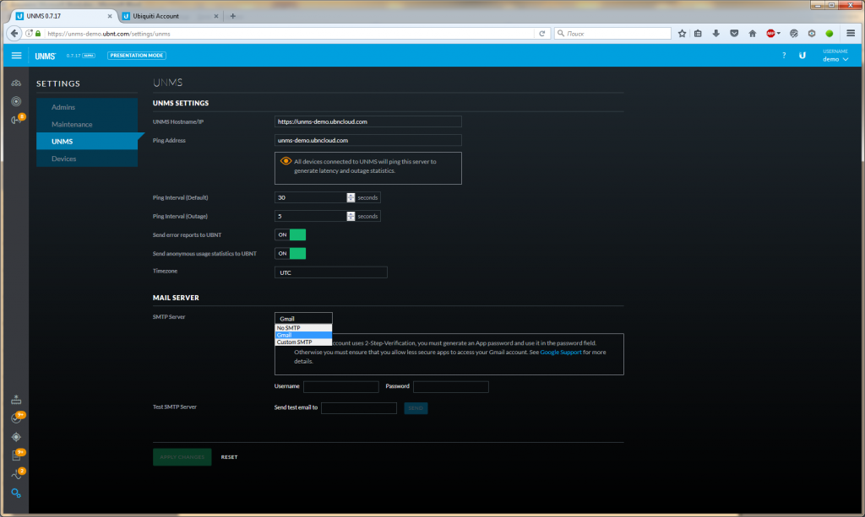Open the wave-shaped outages icon in sidebar
This screenshot has height=517, width=865.
[16, 474]
